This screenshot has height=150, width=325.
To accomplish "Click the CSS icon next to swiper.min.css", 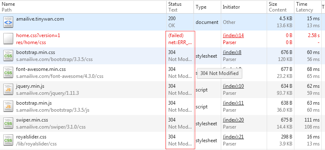I will 8,124.
